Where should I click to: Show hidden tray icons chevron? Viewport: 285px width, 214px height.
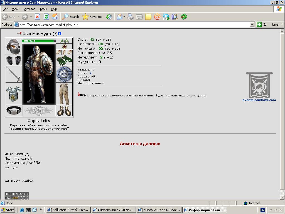tap(271, 210)
